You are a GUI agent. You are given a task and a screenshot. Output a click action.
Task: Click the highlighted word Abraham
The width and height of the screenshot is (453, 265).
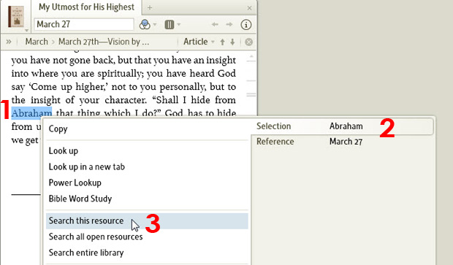coord(31,113)
